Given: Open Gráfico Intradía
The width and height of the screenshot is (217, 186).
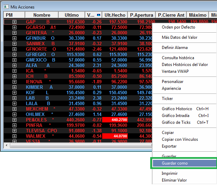Looking at the screenshot, I should click(185, 116).
